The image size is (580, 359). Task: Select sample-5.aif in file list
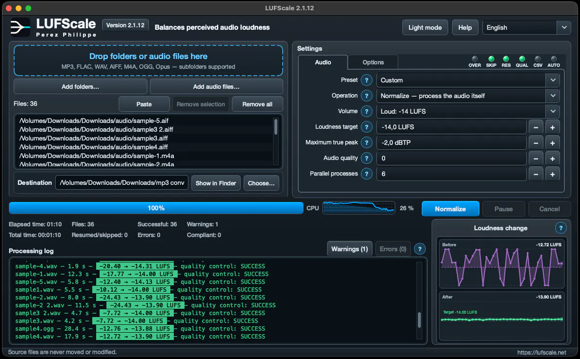point(94,120)
